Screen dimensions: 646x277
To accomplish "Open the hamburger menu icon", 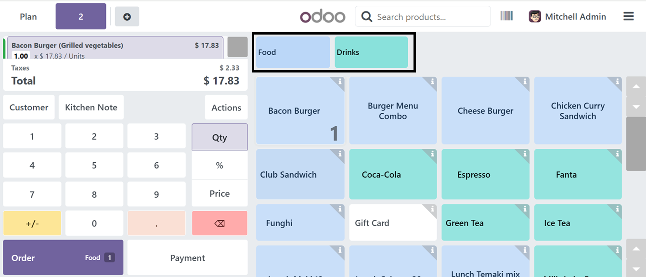I will point(628,16).
